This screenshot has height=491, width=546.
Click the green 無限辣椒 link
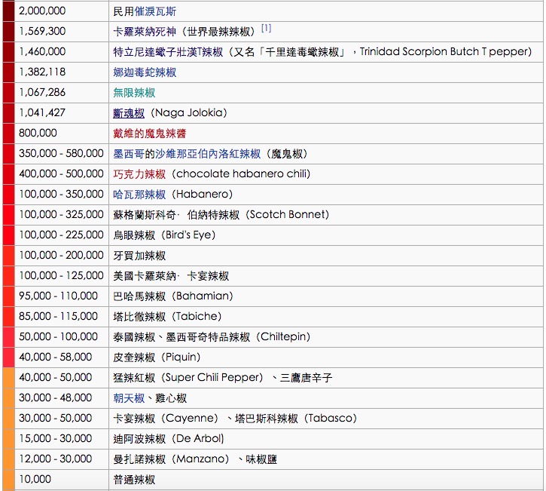(x=134, y=93)
